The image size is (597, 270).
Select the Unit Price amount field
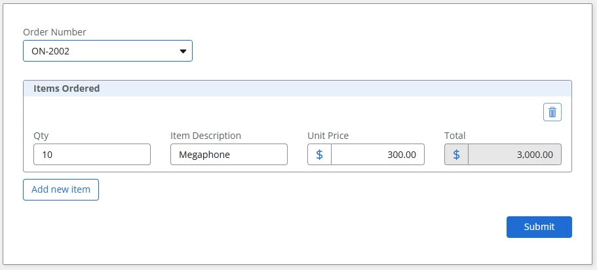click(377, 155)
